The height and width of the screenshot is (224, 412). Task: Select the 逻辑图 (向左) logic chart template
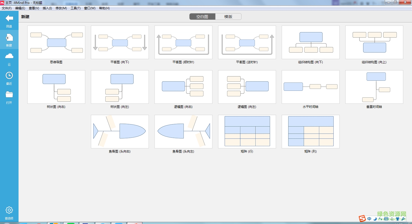pyautogui.click(x=247, y=87)
